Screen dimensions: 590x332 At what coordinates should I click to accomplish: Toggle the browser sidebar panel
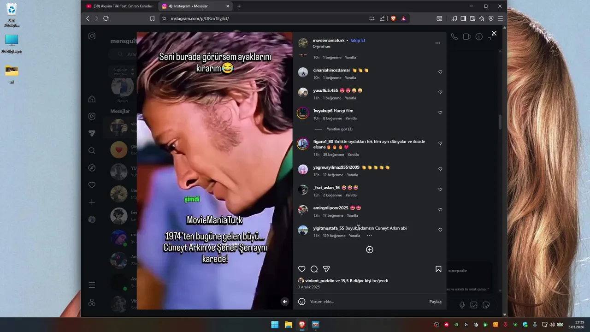(x=463, y=18)
